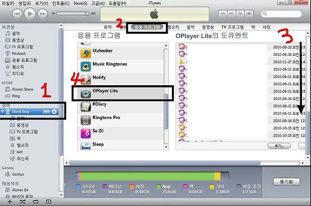Toggle shuffle at the bottom bar

[22, 202]
